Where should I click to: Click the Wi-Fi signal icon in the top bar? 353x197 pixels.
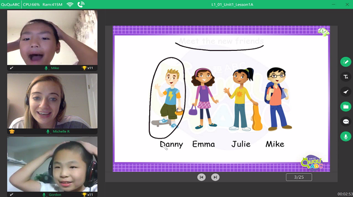pyautogui.click(x=70, y=5)
